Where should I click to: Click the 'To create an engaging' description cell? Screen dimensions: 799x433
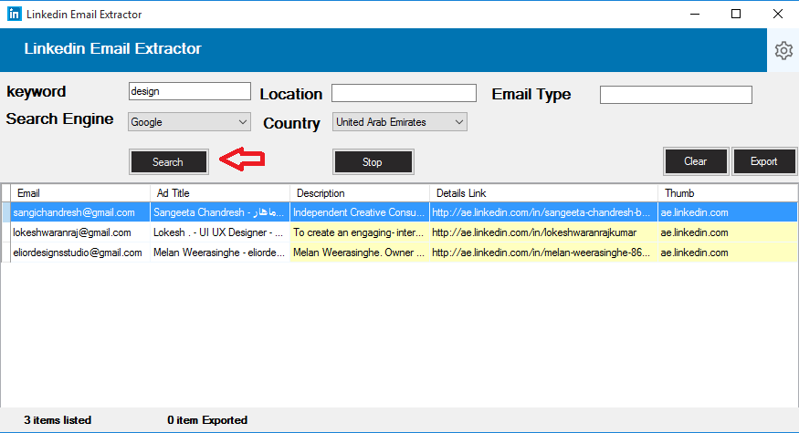pyautogui.click(x=360, y=232)
